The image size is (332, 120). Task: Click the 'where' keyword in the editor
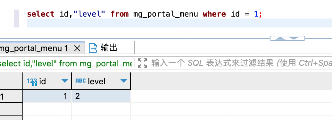pyautogui.click(x=214, y=14)
